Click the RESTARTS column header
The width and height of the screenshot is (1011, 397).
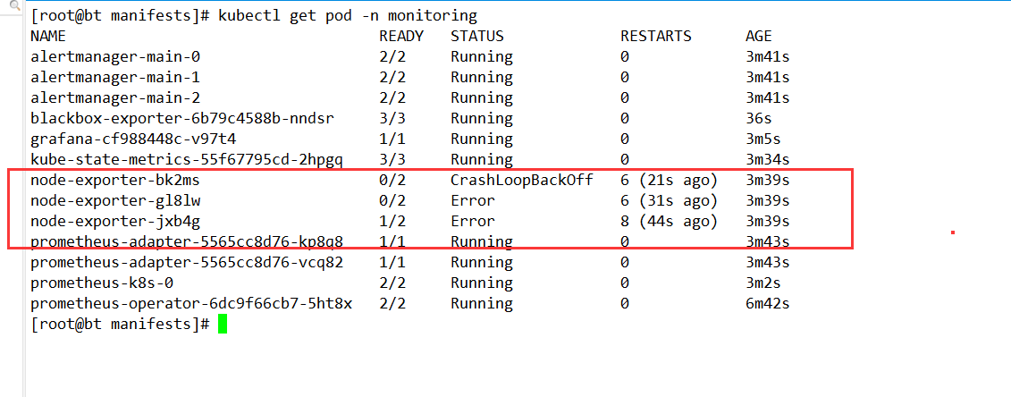[656, 36]
